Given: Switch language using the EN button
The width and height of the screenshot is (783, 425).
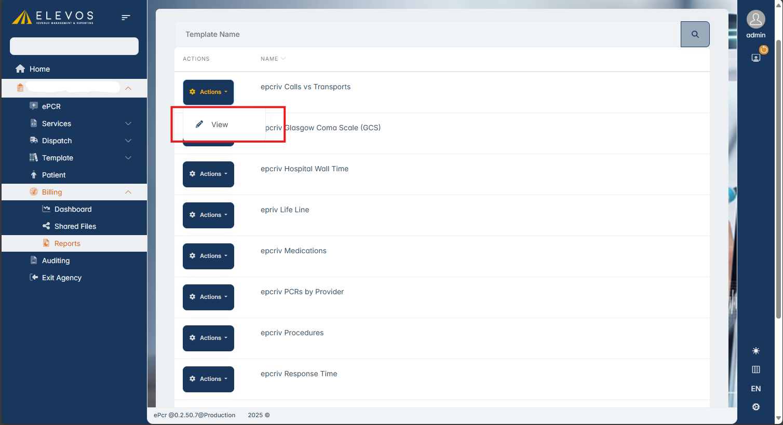Looking at the screenshot, I should [x=756, y=389].
